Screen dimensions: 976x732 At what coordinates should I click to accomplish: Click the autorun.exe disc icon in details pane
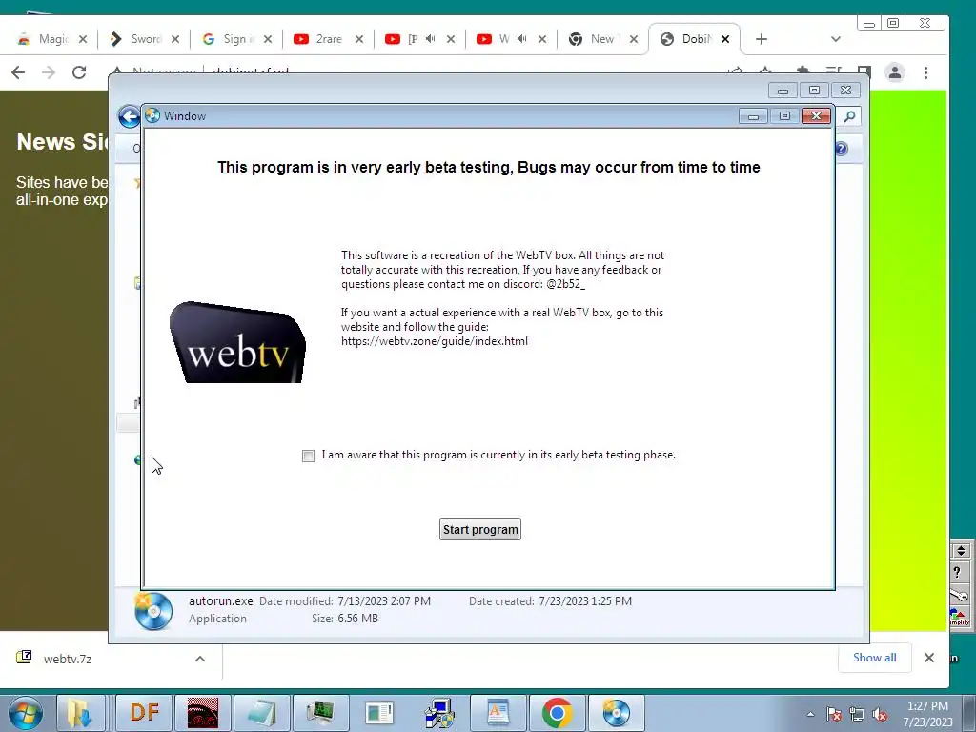pyautogui.click(x=153, y=611)
